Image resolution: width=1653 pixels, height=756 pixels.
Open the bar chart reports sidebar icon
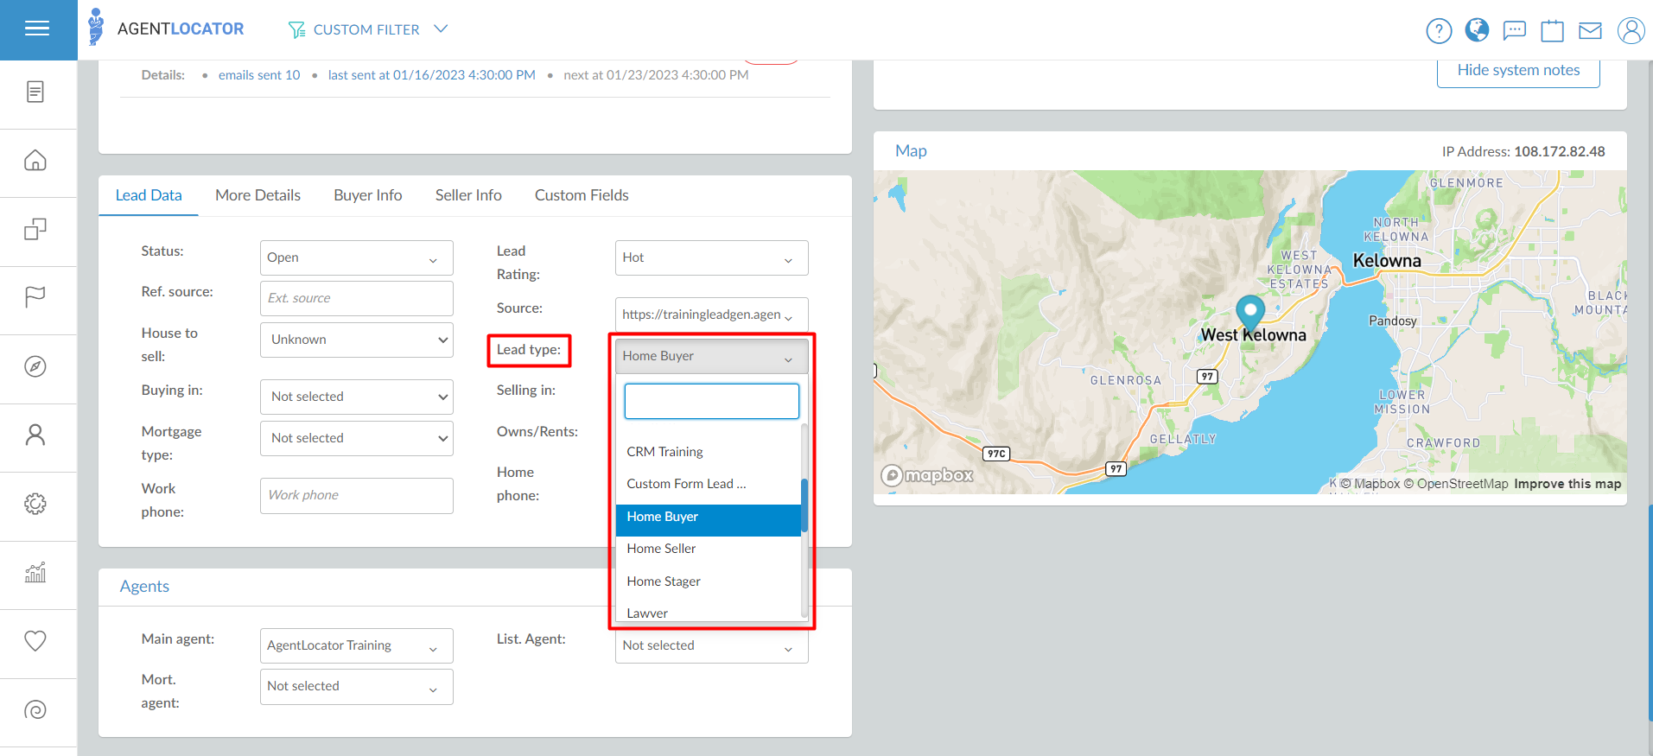[35, 572]
